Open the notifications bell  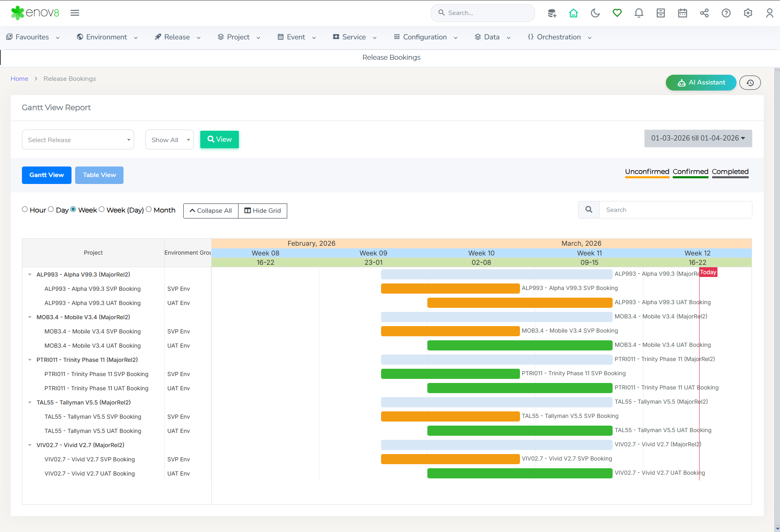(x=639, y=13)
